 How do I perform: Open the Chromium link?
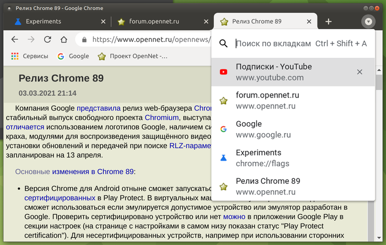(x=162, y=118)
